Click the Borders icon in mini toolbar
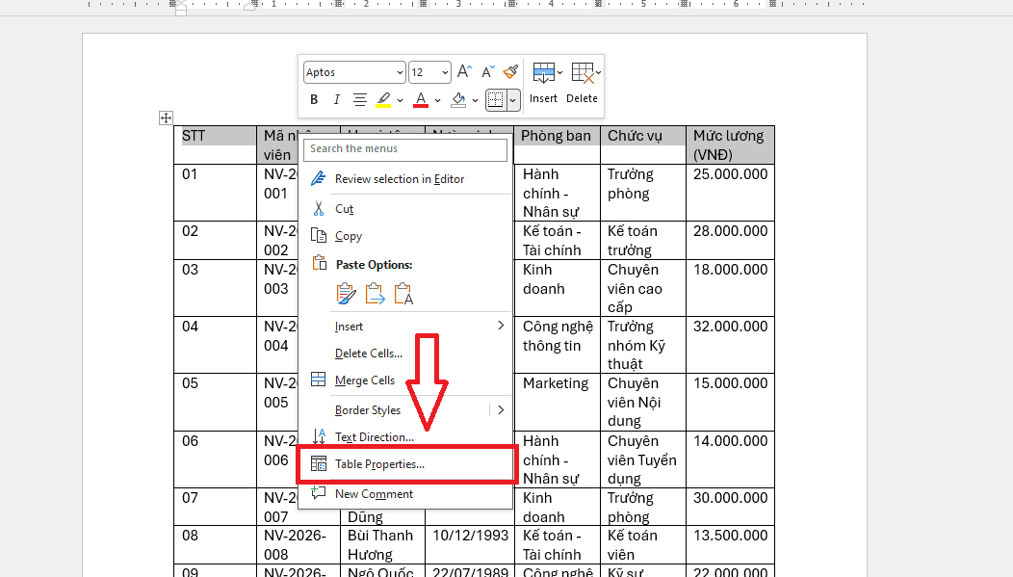 [496, 99]
